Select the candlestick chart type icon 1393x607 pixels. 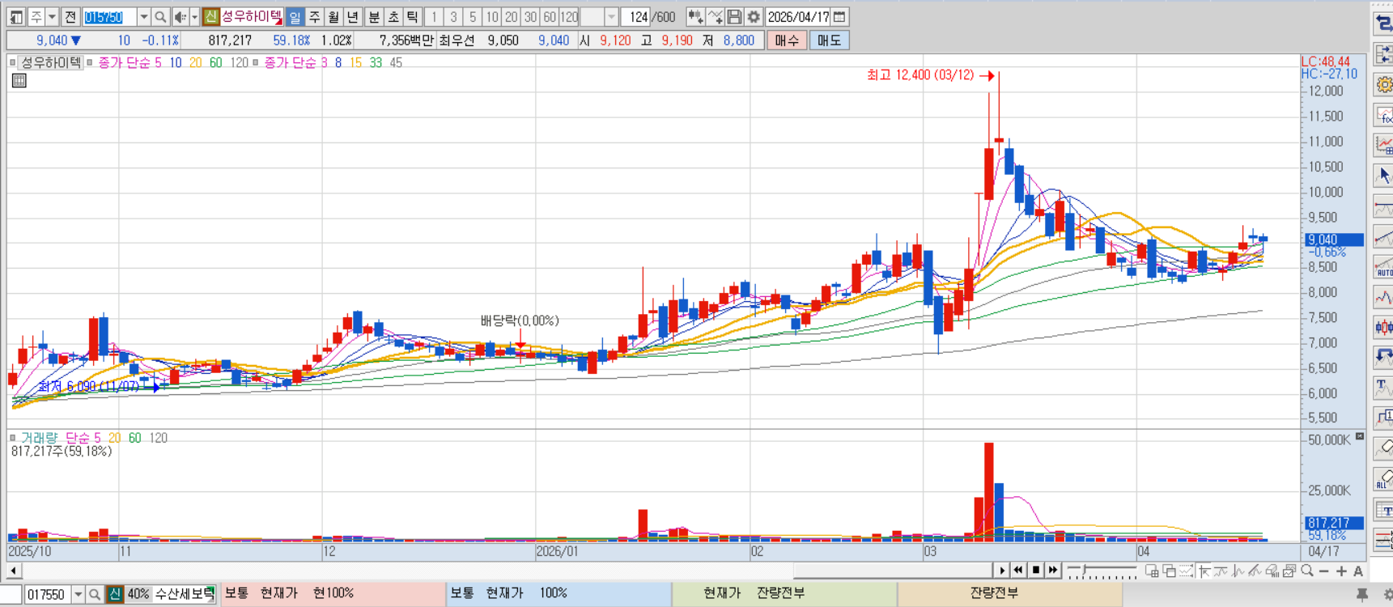click(1383, 327)
